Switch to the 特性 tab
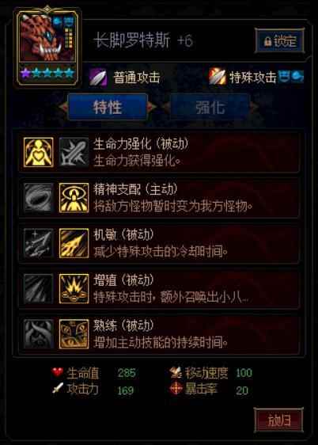The width and height of the screenshot is (318, 445). tap(108, 107)
